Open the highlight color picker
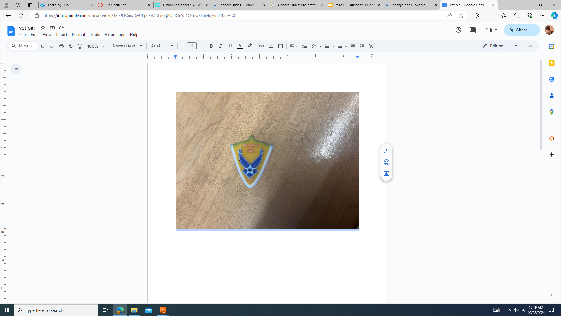561x316 pixels. tap(250, 46)
